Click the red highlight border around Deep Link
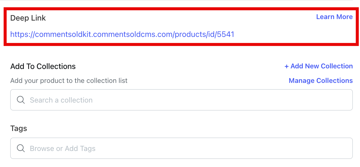The height and width of the screenshot is (167, 360). click(182, 9)
